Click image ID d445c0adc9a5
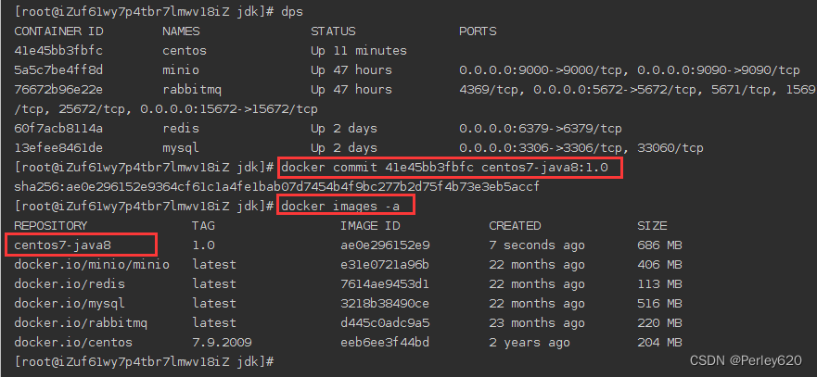 point(385,323)
